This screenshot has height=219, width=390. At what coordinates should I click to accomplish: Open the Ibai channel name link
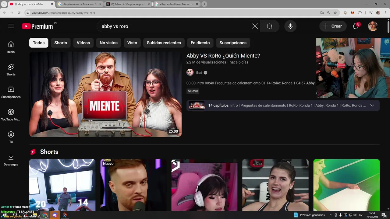(199, 73)
